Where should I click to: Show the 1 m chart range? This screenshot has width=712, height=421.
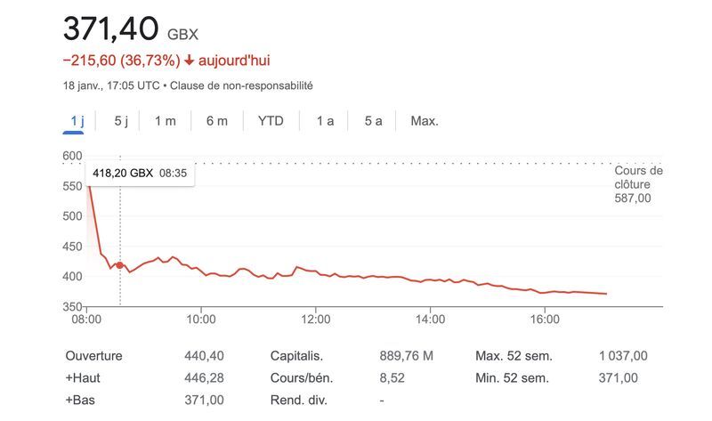pos(165,121)
